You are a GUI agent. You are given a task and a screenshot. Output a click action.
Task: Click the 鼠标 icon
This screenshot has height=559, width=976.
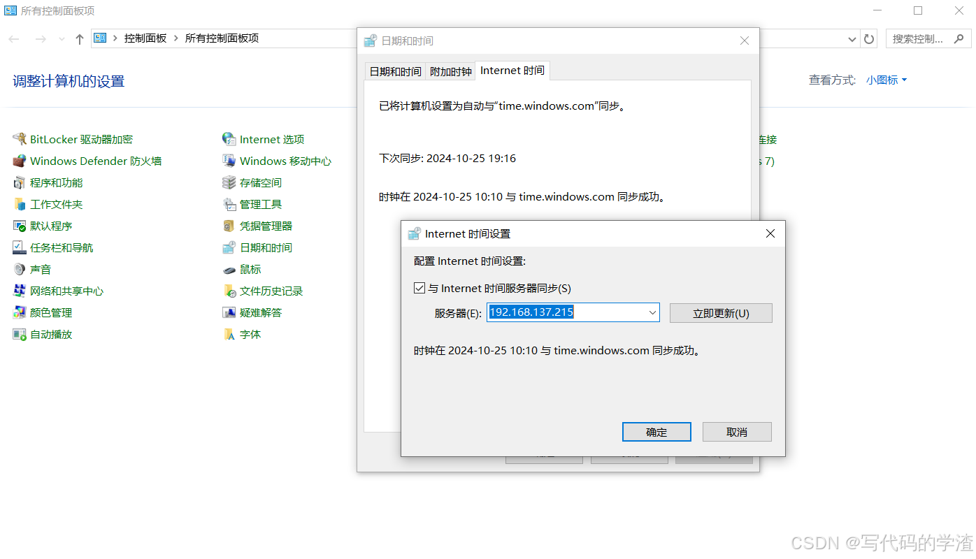coord(229,269)
